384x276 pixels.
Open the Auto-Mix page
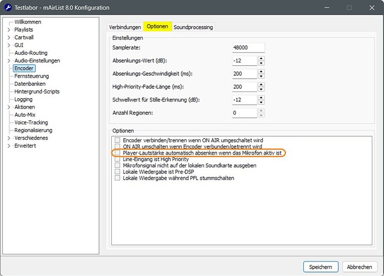(x=24, y=115)
